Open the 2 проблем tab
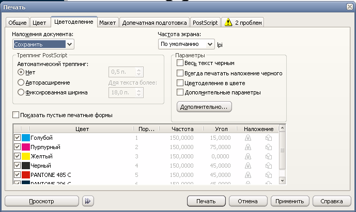This screenshot has height=212, width=356. coord(243,23)
